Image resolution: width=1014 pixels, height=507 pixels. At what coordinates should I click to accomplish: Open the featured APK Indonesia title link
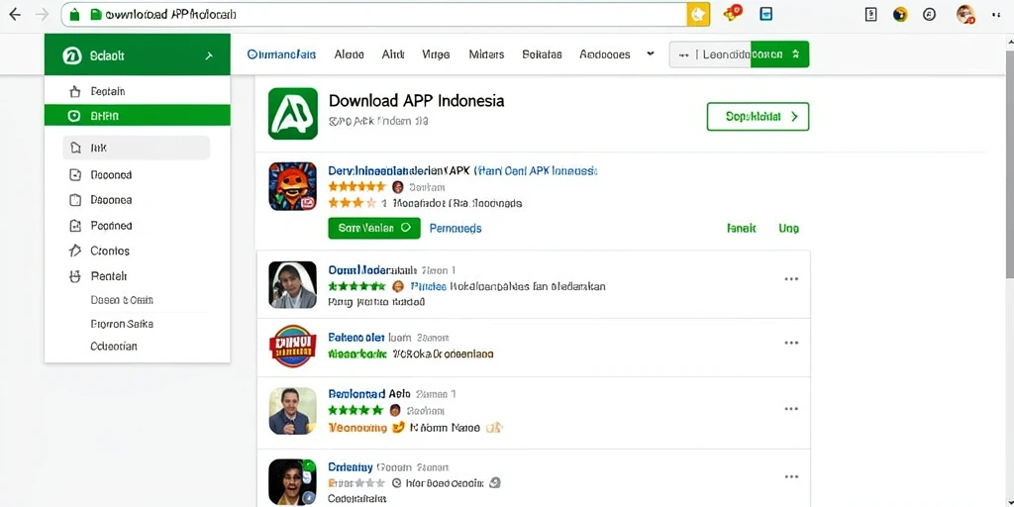click(x=463, y=171)
